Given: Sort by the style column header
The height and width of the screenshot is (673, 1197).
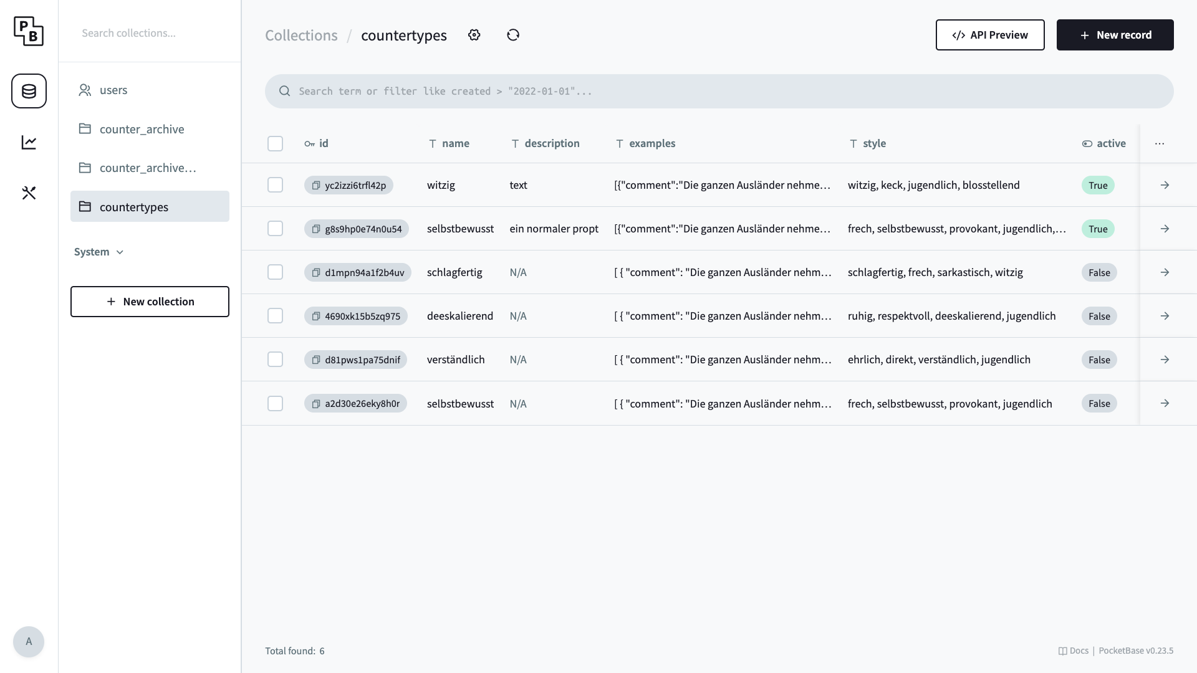Looking at the screenshot, I should coord(868,143).
